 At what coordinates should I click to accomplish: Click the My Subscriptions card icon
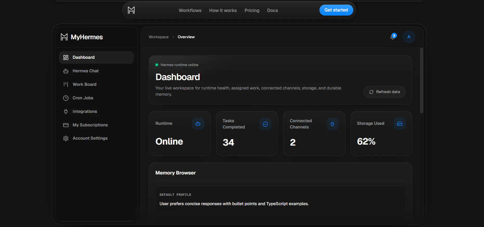66,125
